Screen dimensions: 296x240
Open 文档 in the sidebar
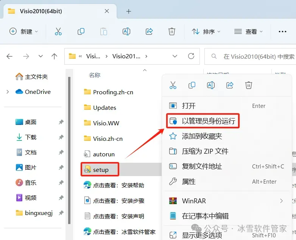(26, 152)
